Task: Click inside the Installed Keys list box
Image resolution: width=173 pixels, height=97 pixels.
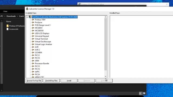Action: pos(141,47)
